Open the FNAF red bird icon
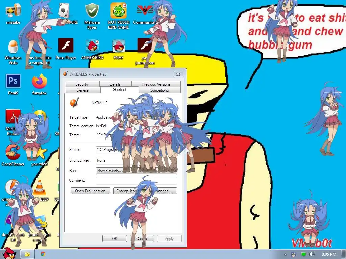 pyautogui.click(x=119, y=46)
